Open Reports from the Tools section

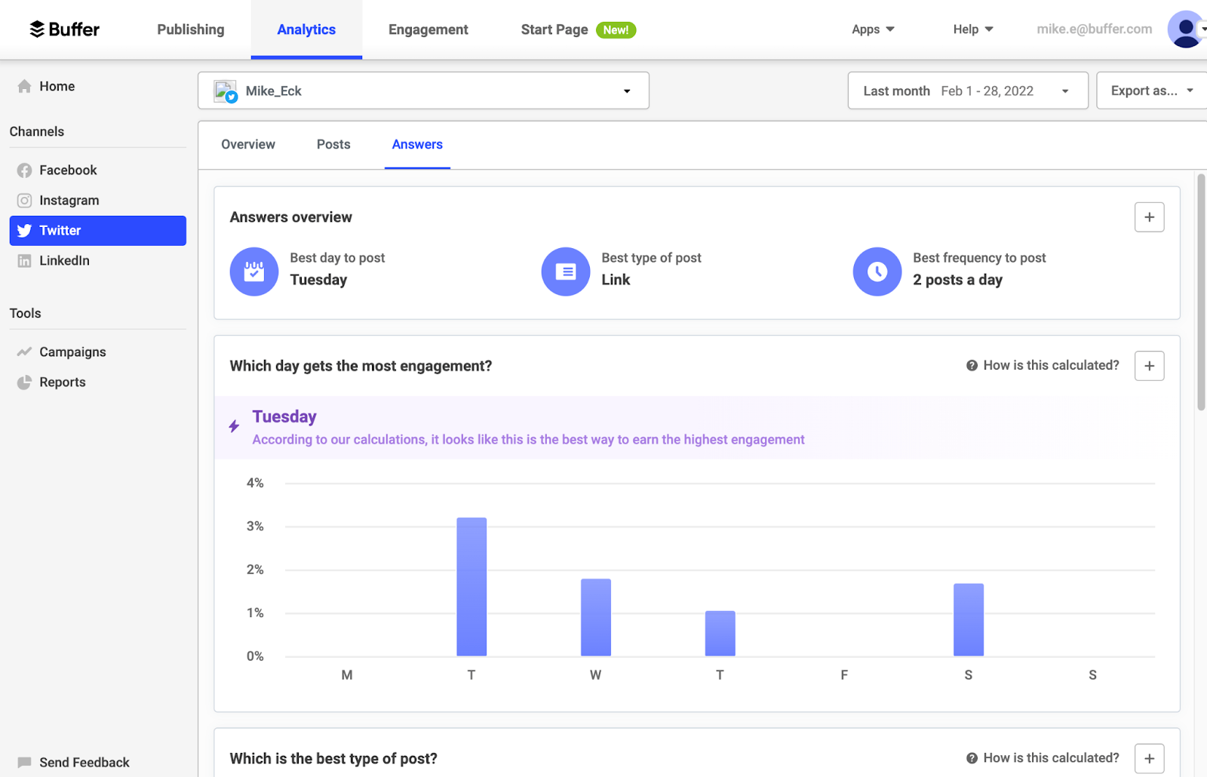point(62,382)
